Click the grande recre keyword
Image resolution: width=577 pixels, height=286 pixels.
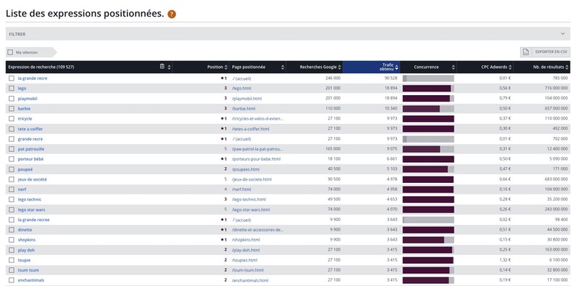tap(30, 139)
